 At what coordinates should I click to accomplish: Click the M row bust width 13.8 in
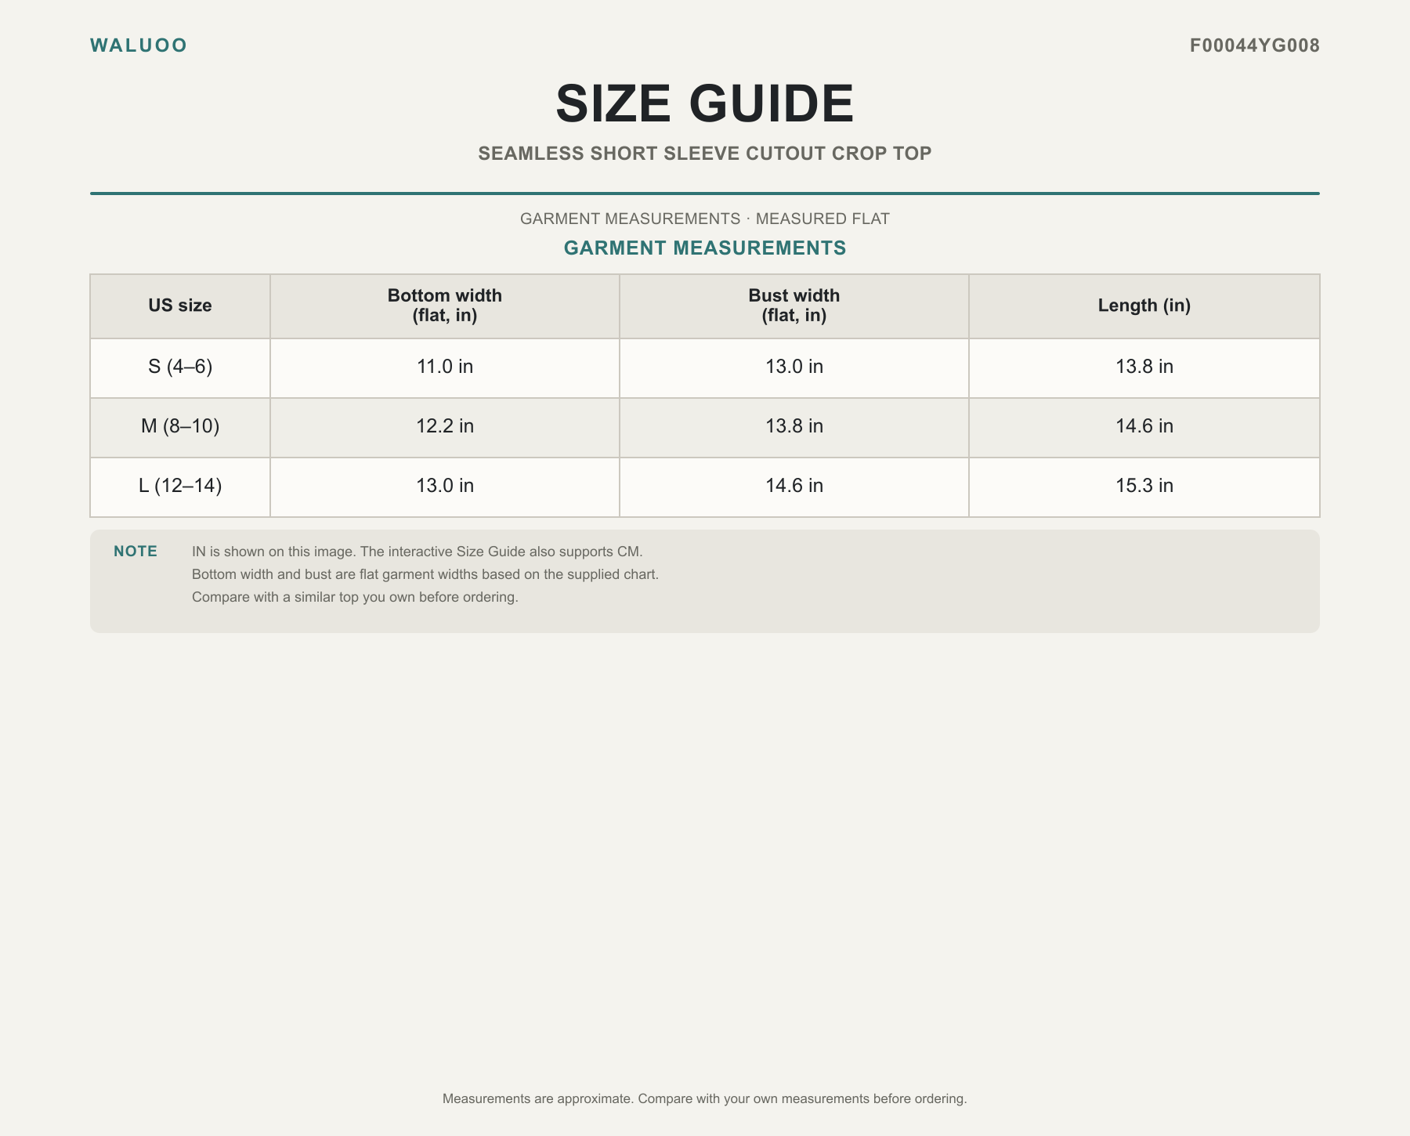pos(794,427)
